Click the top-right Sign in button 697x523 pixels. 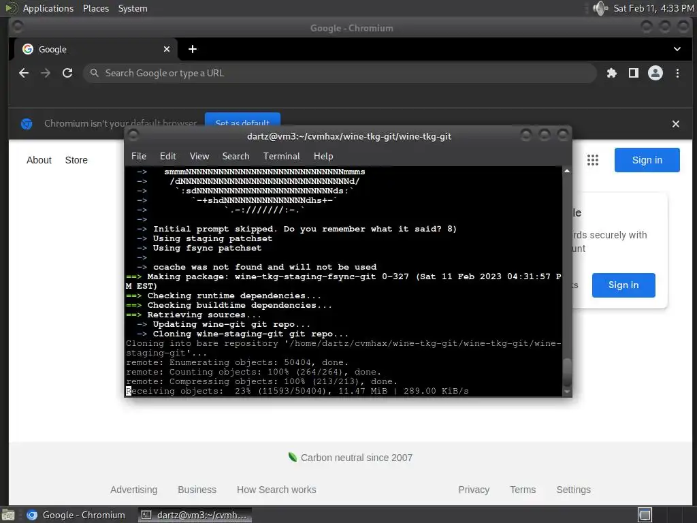click(x=647, y=160)
